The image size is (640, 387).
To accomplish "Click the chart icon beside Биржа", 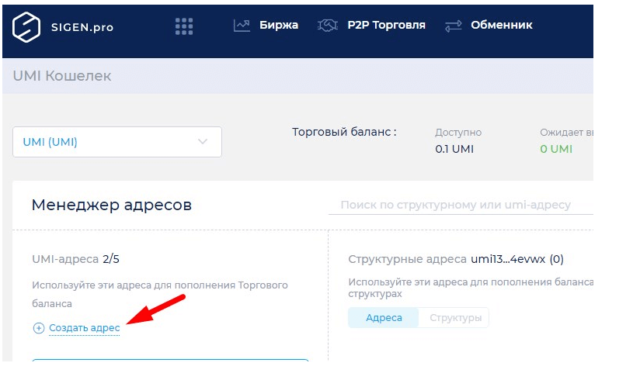I will (x=242, y=26).
